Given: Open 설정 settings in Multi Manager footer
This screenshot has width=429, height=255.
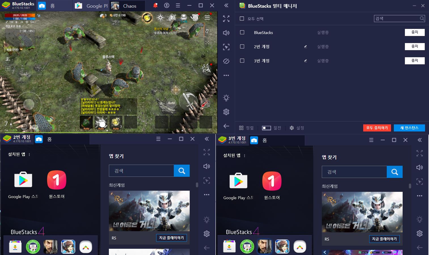Looking at the screenshot, I should click(297, 128).
